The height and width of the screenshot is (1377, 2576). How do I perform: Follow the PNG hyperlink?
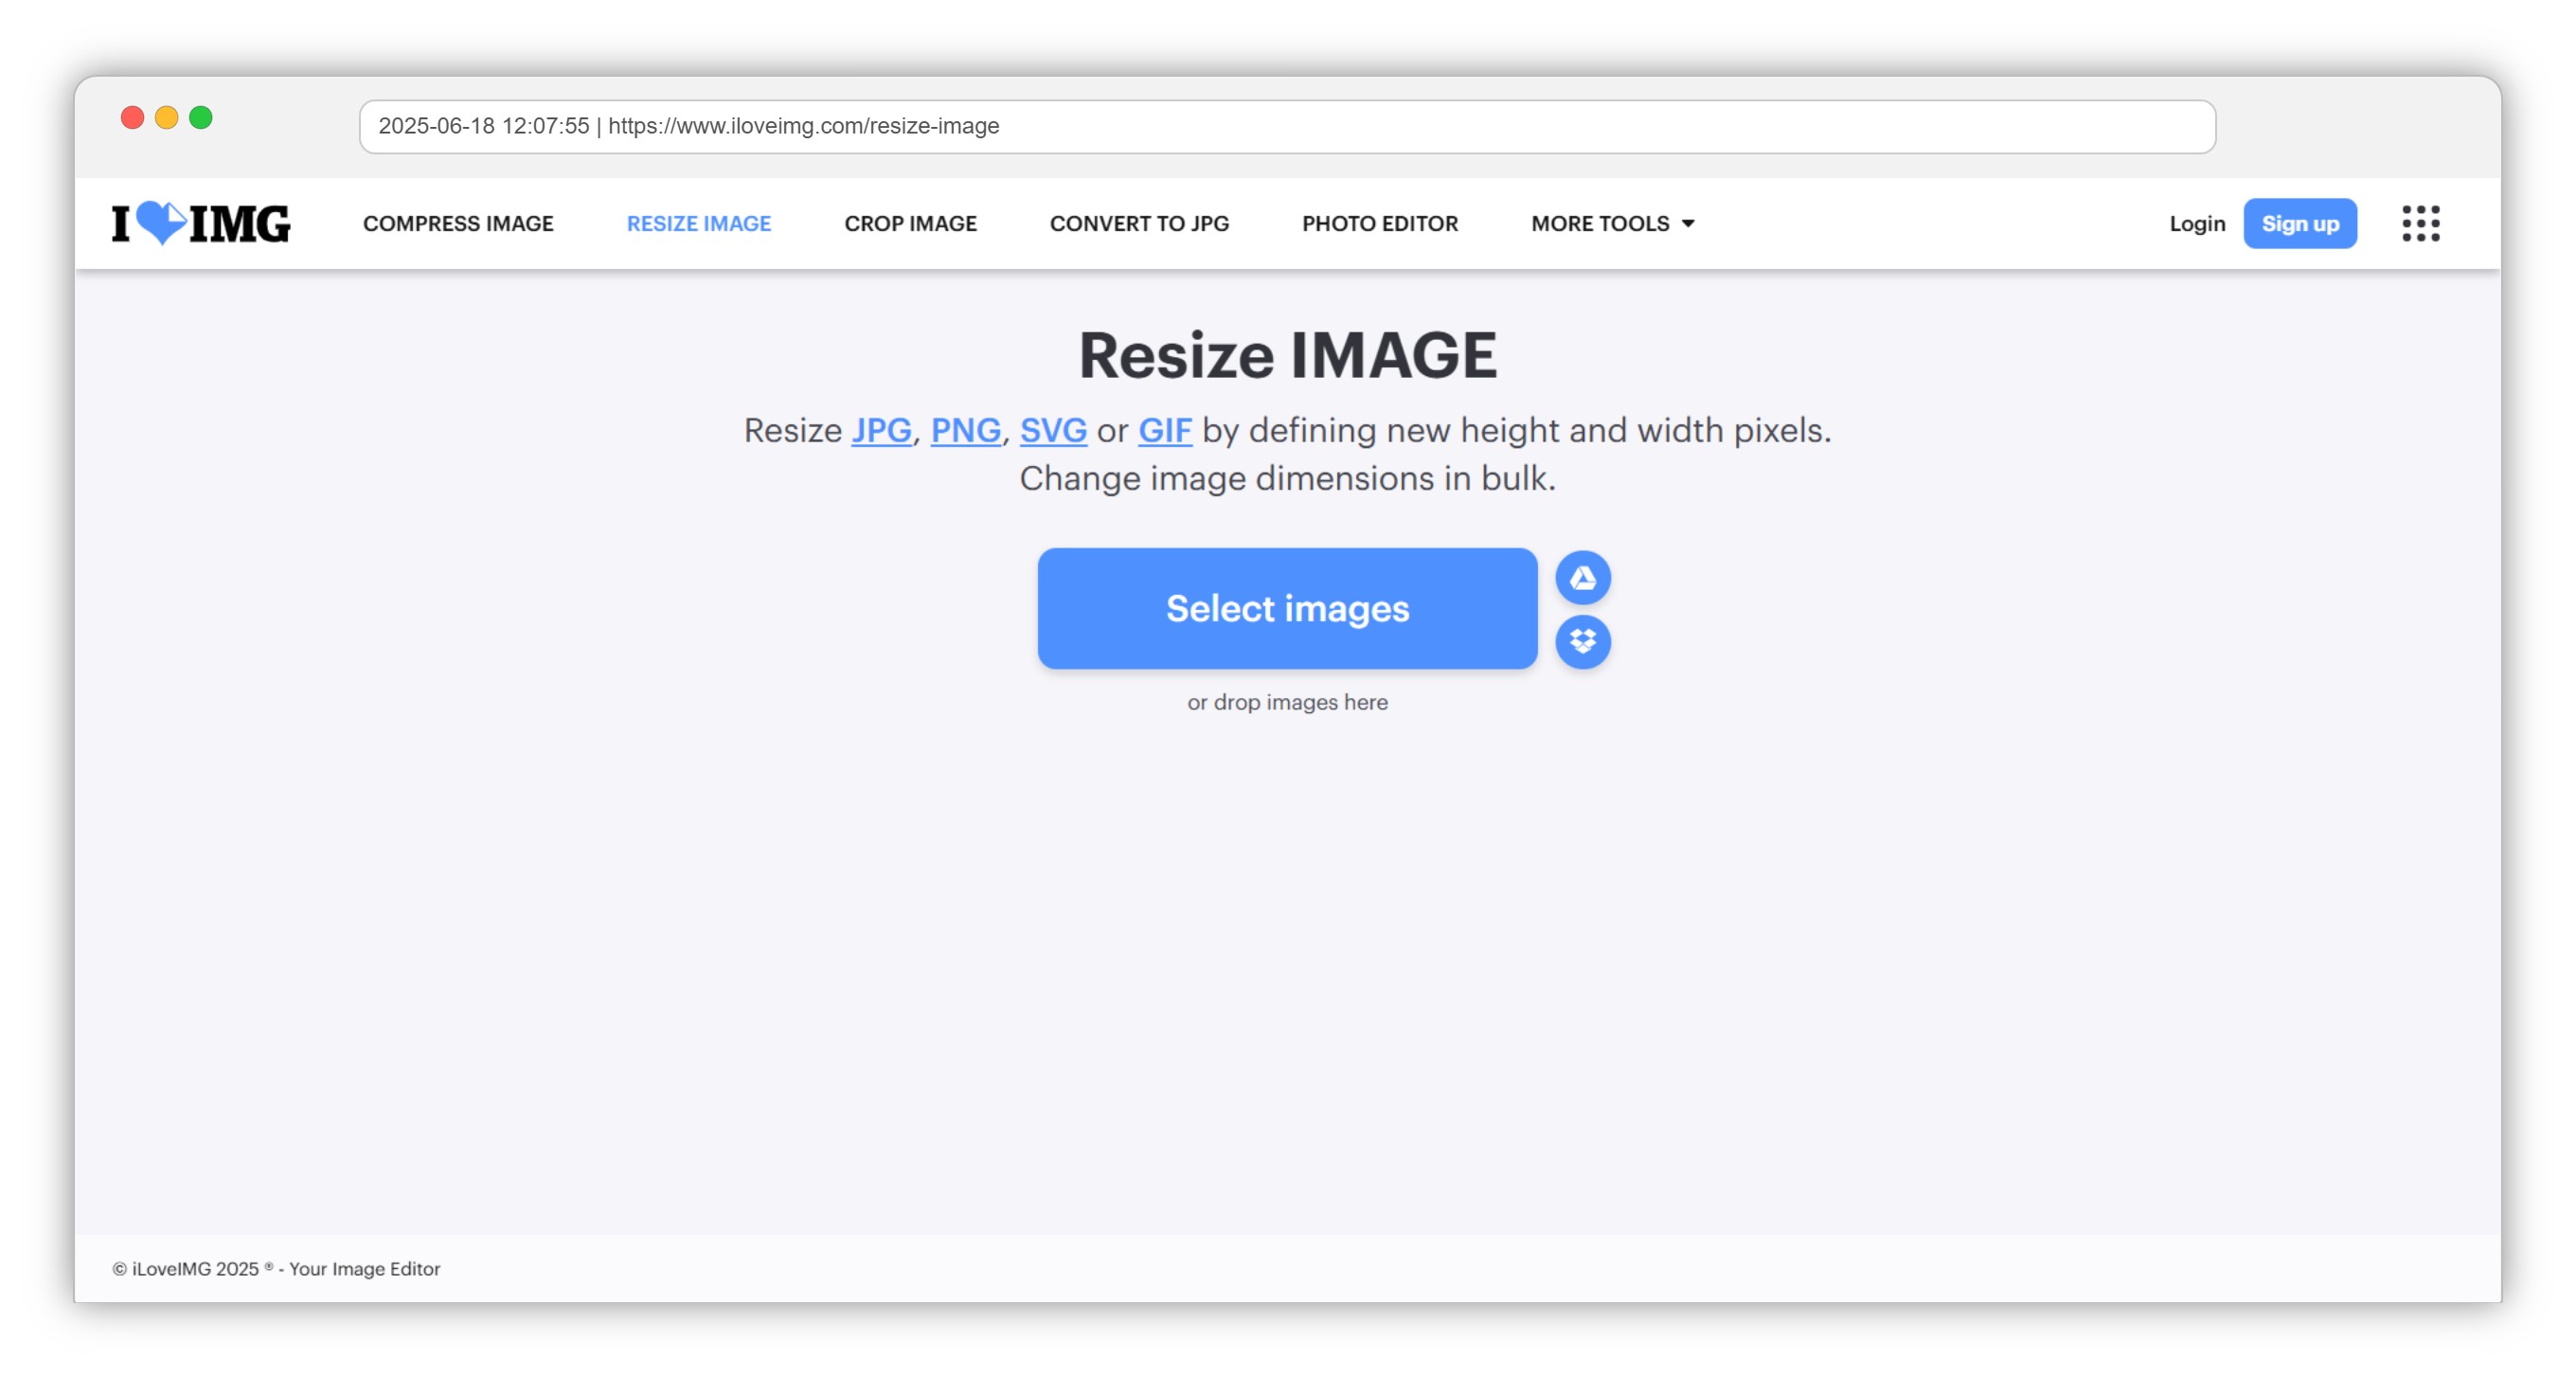965,430
